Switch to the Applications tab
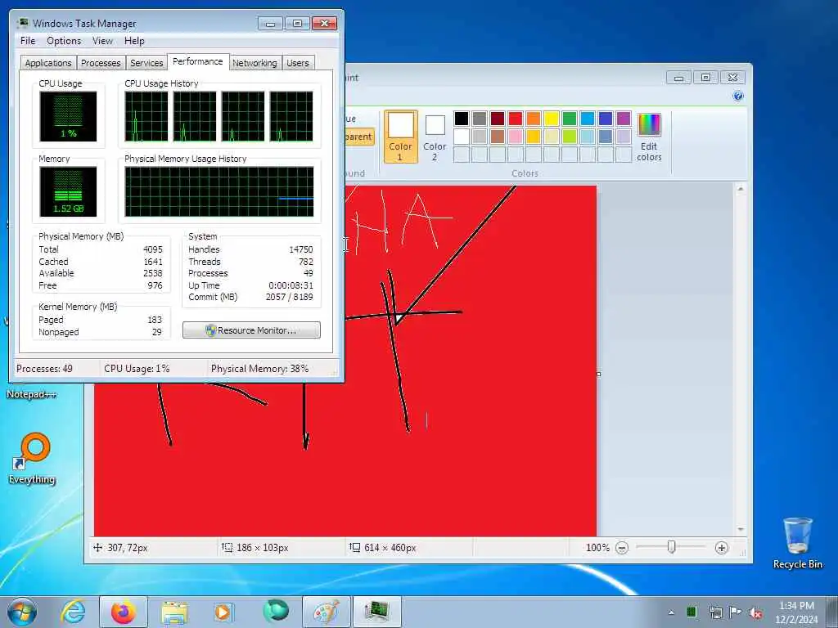 (x=48, y=62)
